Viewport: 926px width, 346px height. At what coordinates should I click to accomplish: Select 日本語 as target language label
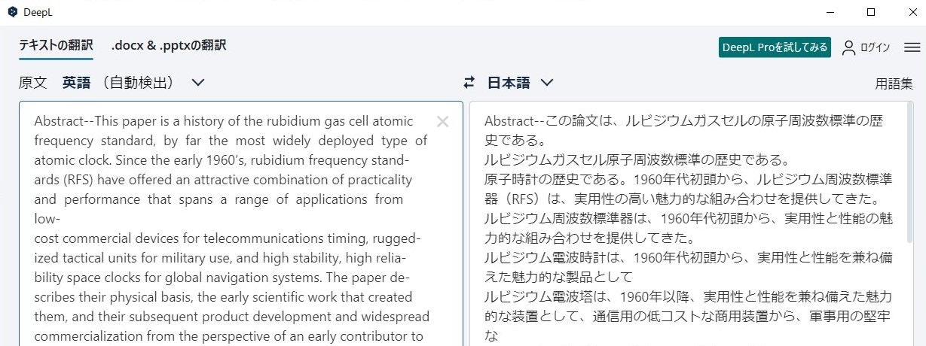coord(509,83)
